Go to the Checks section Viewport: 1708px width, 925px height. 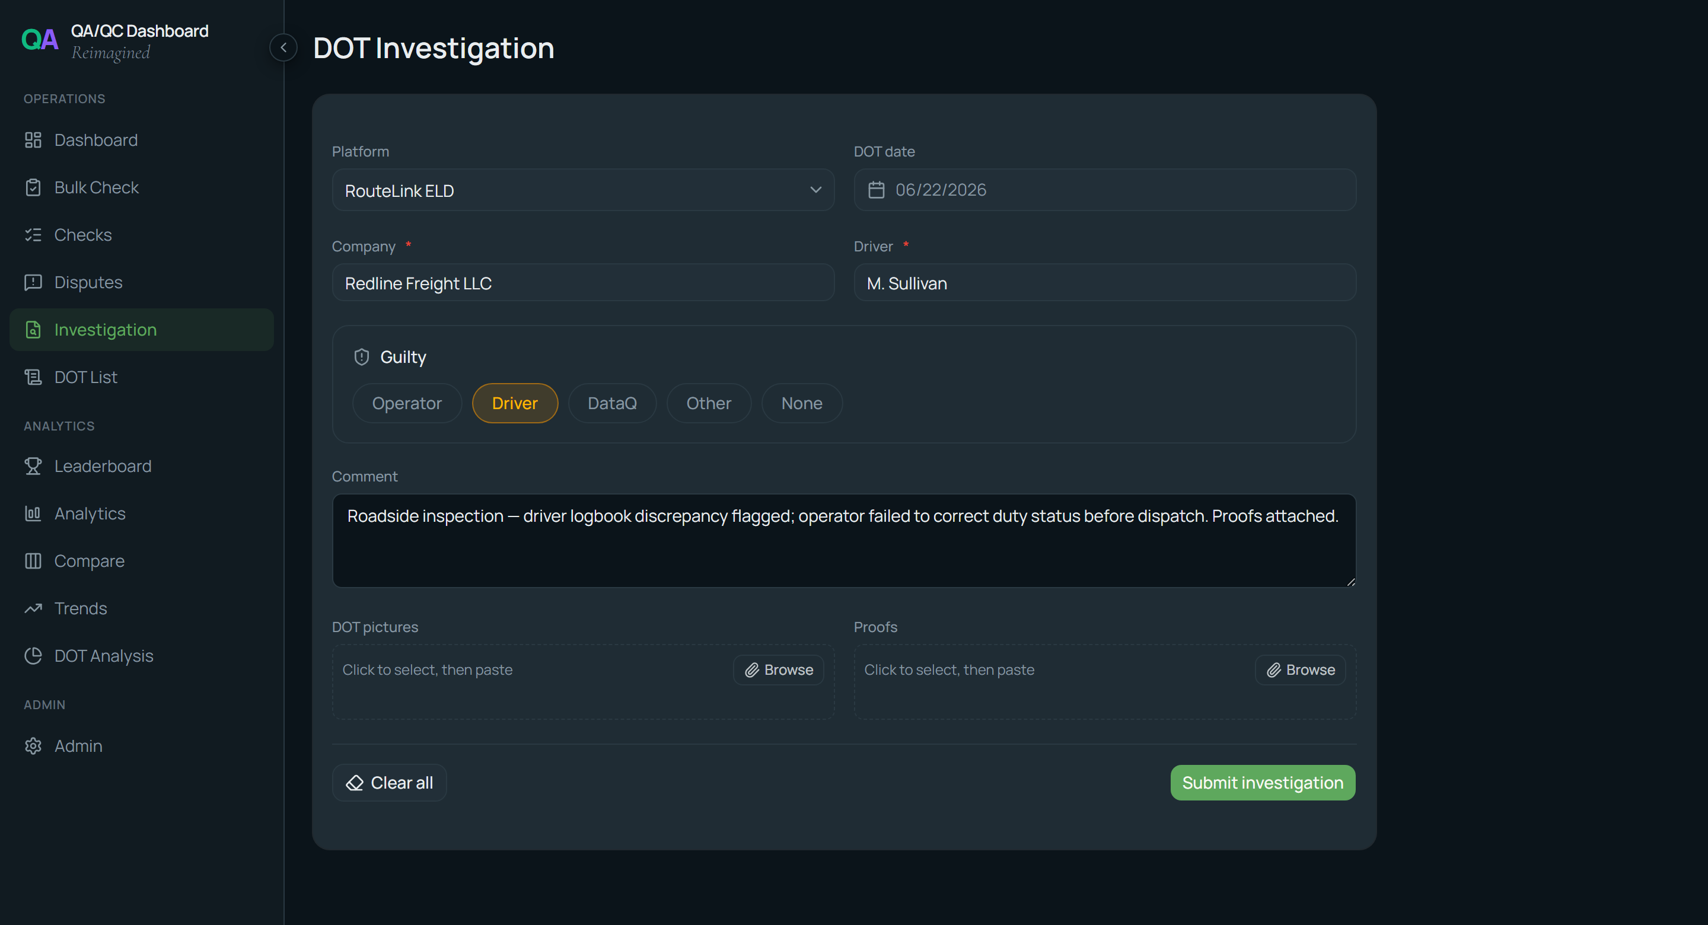coord(141,235)
